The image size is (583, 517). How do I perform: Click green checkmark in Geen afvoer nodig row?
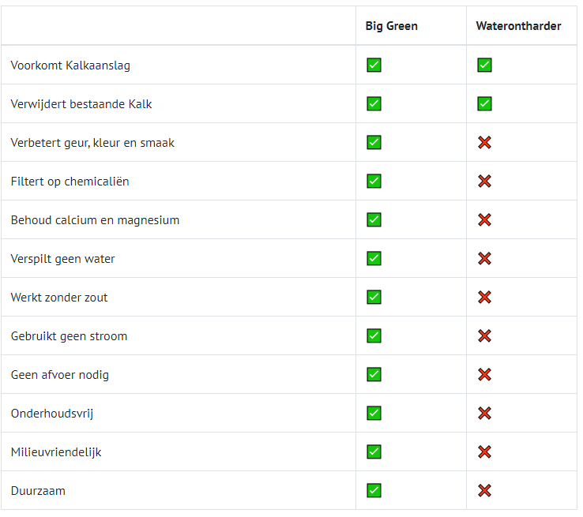pos(374,374)
